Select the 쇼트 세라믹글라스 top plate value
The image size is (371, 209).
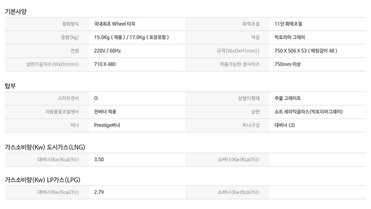pyautogui.click(x=308, y=112)
